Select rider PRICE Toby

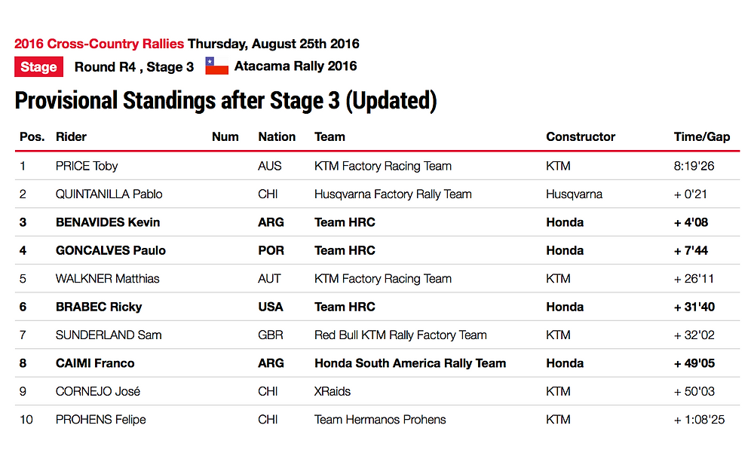tap(87, 166)
